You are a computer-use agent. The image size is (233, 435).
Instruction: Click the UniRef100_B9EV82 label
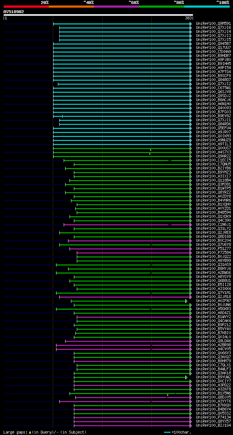[213, 116]
